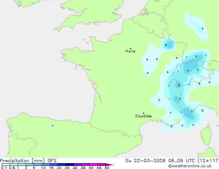The height and width of the screenshot is (169, 219).
Task: Click the '50' legend scale label
Action: (107, 168)
